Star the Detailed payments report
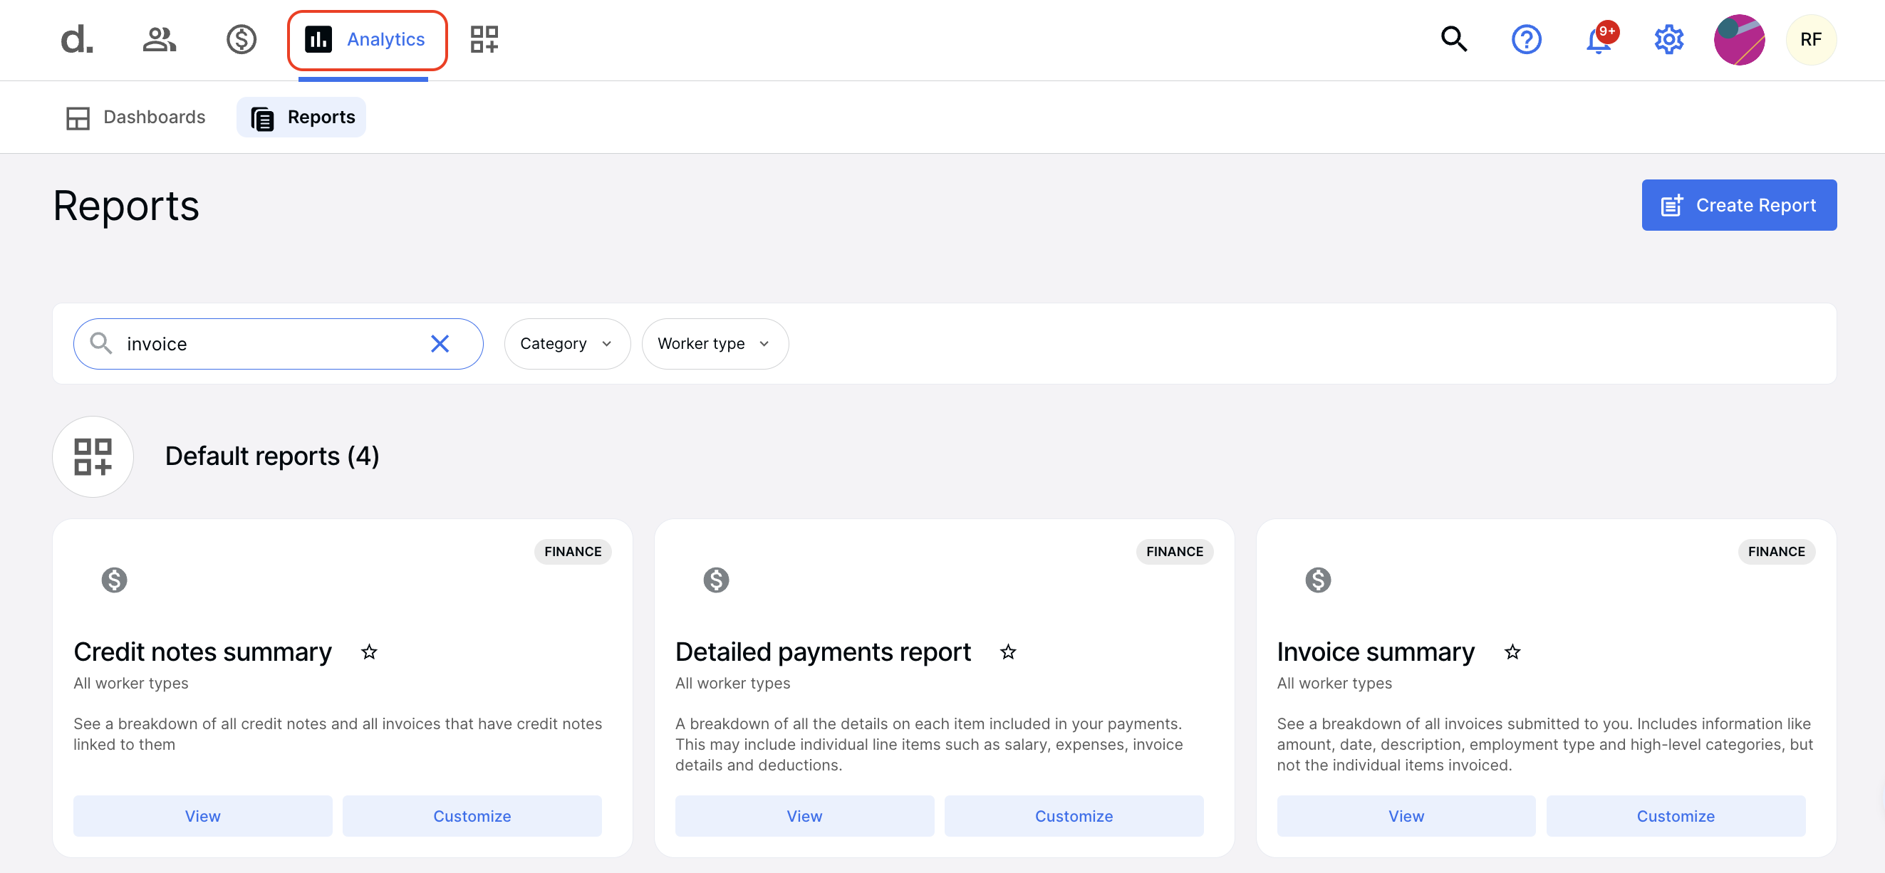This screenshot has height=873, width=1885. 1008,652
